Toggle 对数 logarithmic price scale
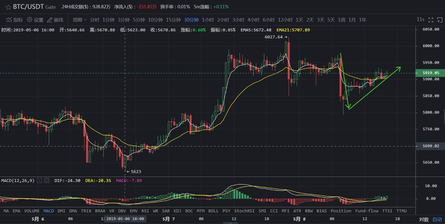The image size is (445, 224). coord(424,219)
